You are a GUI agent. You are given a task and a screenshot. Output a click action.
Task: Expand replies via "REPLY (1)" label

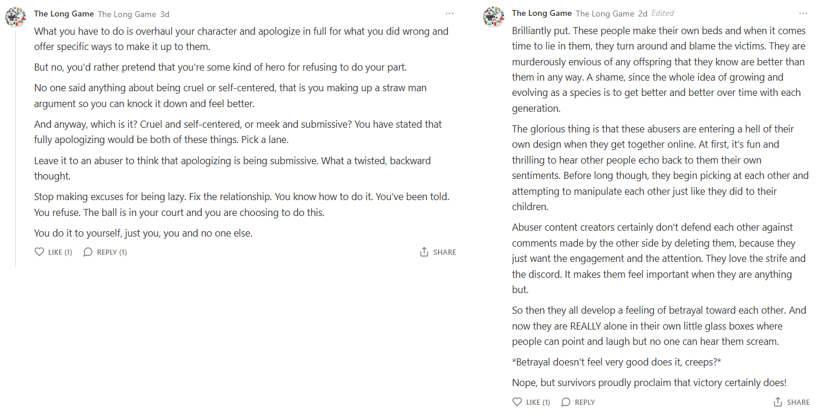112,252
